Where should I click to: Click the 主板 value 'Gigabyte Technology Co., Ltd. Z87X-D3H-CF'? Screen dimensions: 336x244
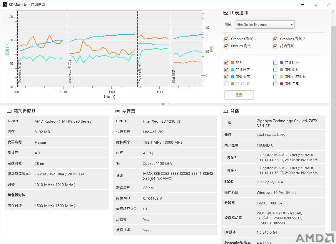288,123
